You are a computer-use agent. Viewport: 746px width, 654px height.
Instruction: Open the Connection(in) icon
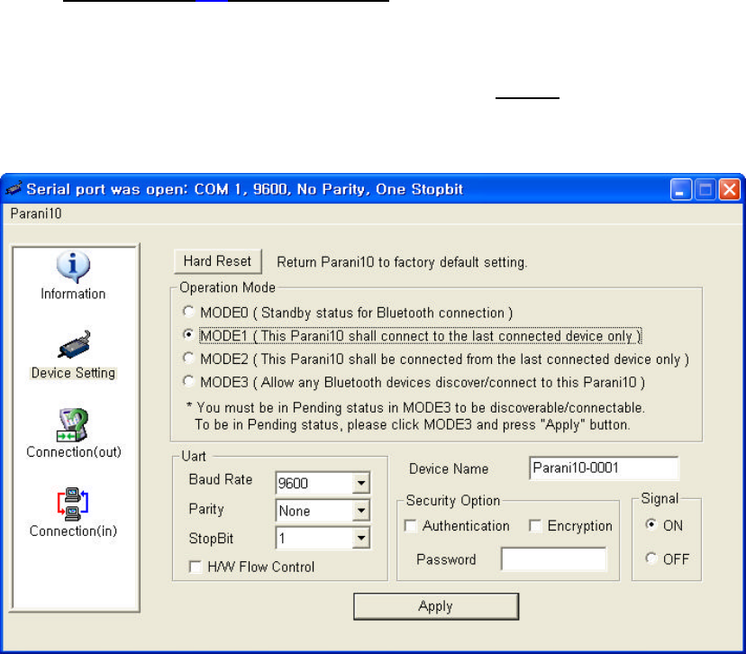[73, 504]
